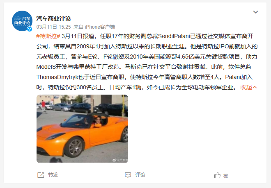Like the post with thumbs-up icon
Image resolution: width=271 pixels, height=188 pixels.
(x=217, y=175)
